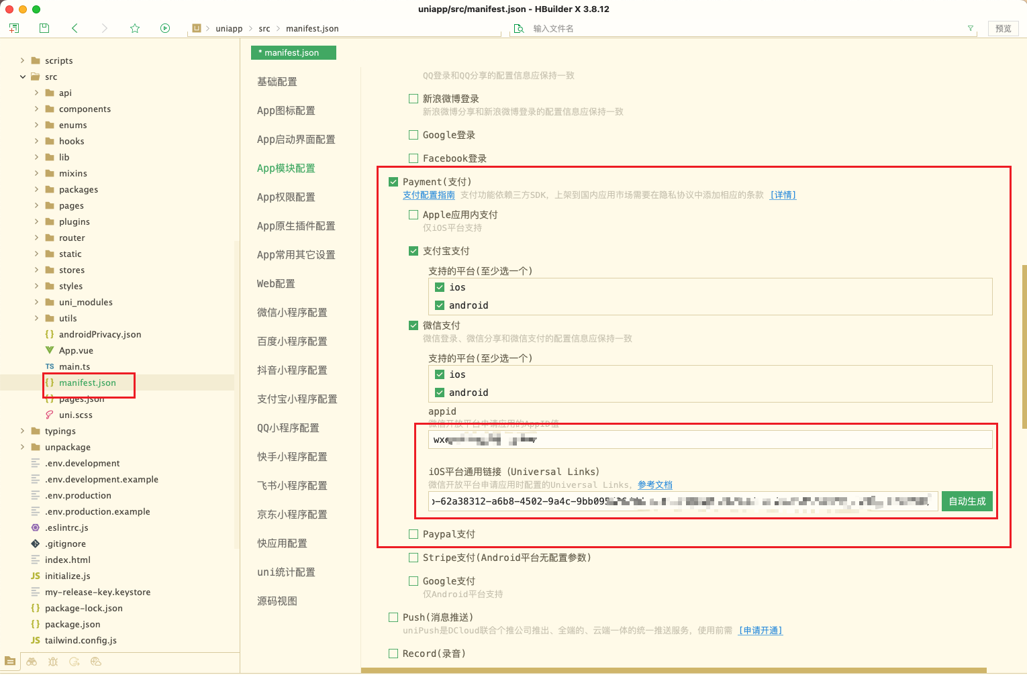Click the Universal Links input field

tap(683, 501)
